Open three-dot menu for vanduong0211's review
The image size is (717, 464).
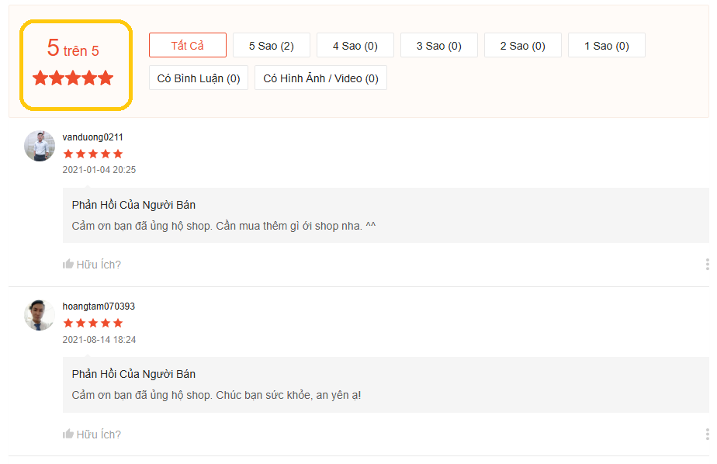[x=707, y=265]
